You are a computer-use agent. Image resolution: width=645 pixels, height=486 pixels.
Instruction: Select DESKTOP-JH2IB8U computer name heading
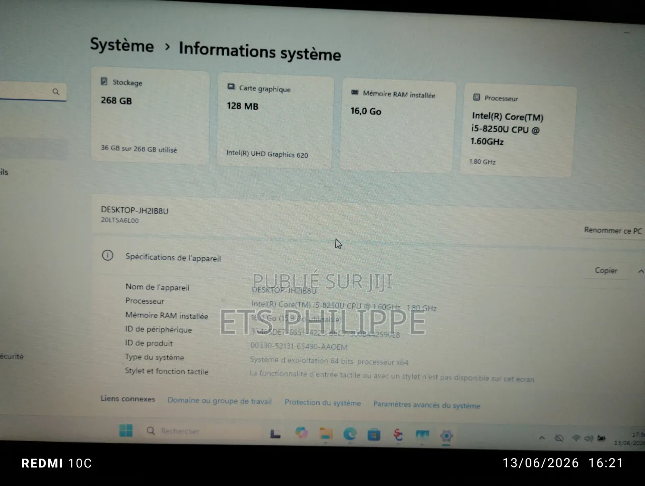click(135, 210)
